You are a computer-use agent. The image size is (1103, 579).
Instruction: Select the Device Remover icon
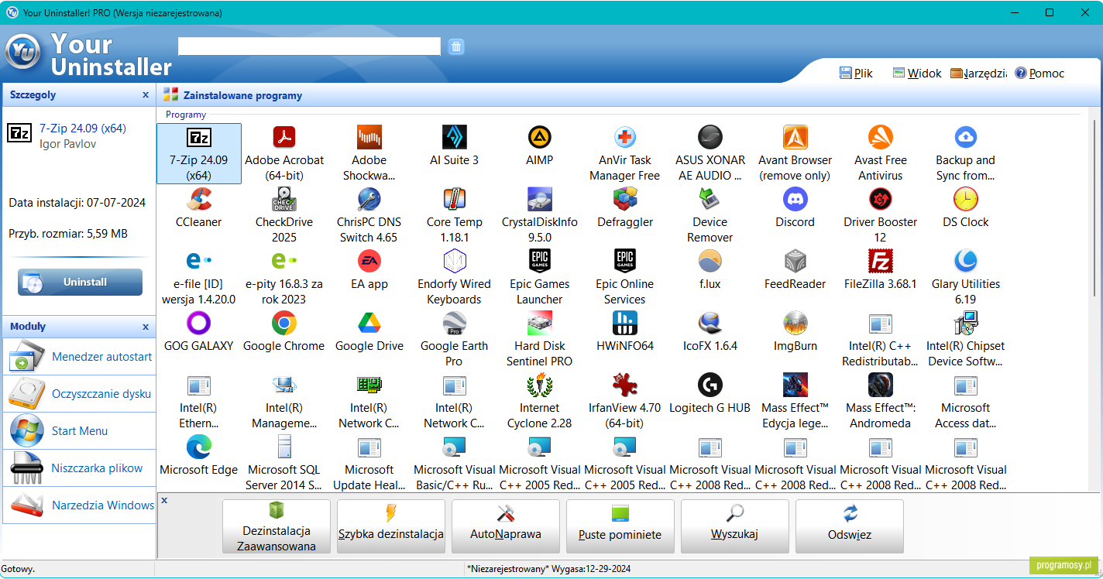point(710,200)
